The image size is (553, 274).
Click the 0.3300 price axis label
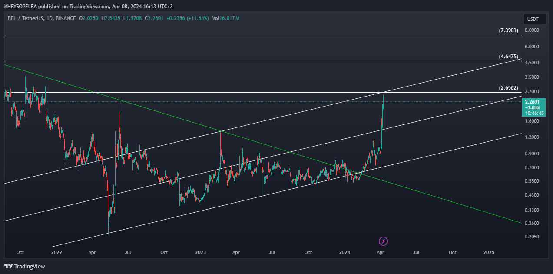(532, 211)
